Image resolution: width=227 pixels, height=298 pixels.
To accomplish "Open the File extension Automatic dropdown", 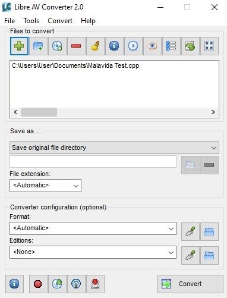I will pyautogui.click(x=45, y=186).
